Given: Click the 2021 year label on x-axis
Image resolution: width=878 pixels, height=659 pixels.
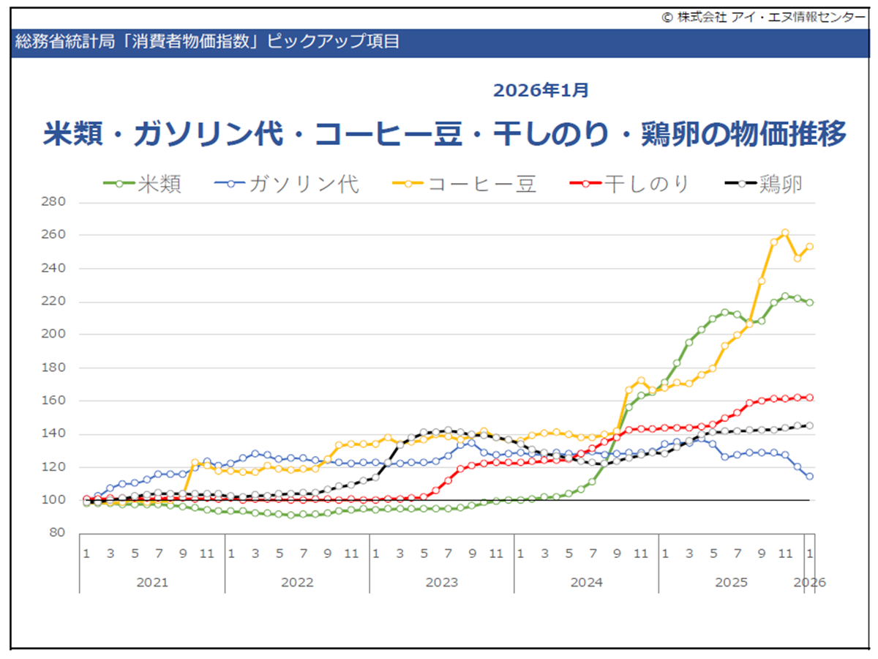Looking at the screenshot, I should 152,583.
